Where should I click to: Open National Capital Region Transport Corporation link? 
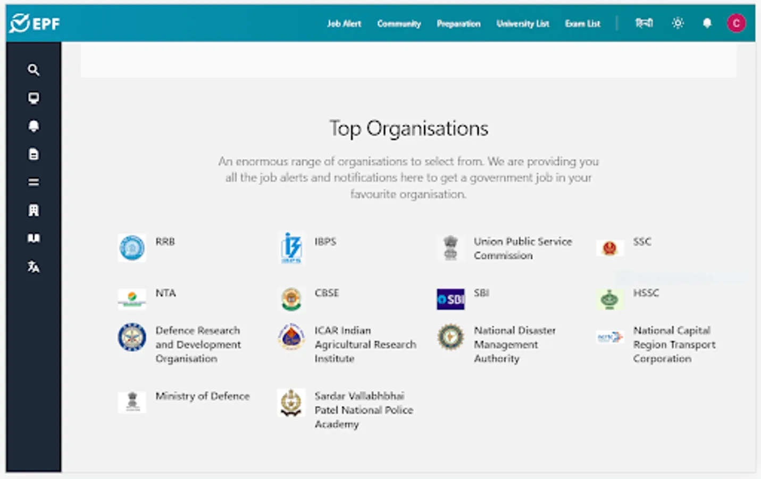(x=674, y=344)
